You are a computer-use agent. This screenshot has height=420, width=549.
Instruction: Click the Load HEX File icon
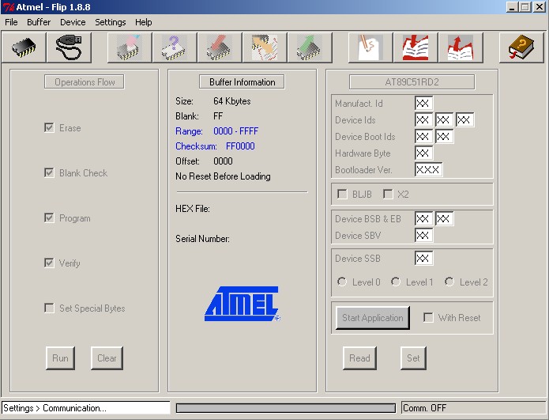[x=370, y=48]
